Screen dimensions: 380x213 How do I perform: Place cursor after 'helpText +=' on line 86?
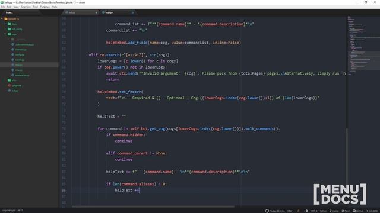coord(140,191)
